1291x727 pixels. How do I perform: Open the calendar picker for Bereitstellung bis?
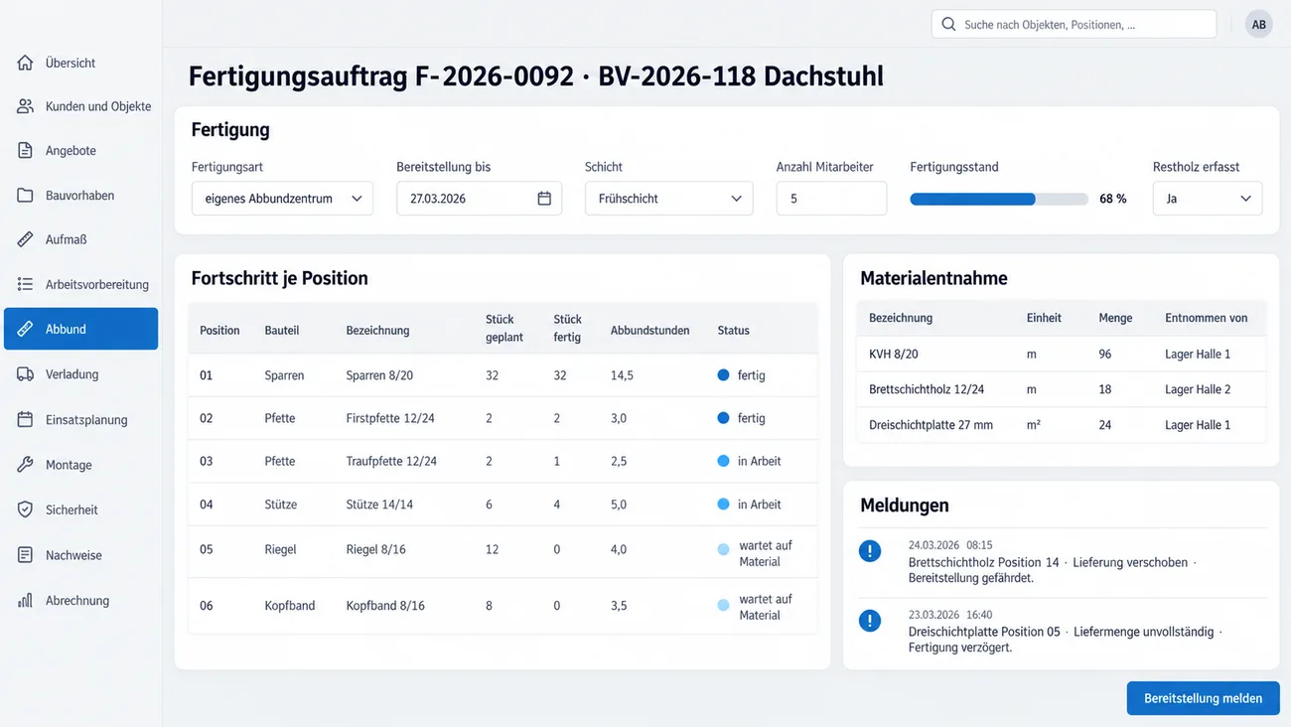(x=544, y=199)
